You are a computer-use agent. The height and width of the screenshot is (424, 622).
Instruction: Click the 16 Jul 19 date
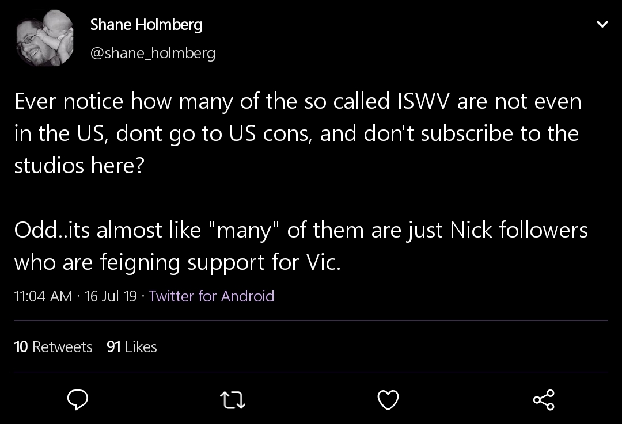coord(110,296)
